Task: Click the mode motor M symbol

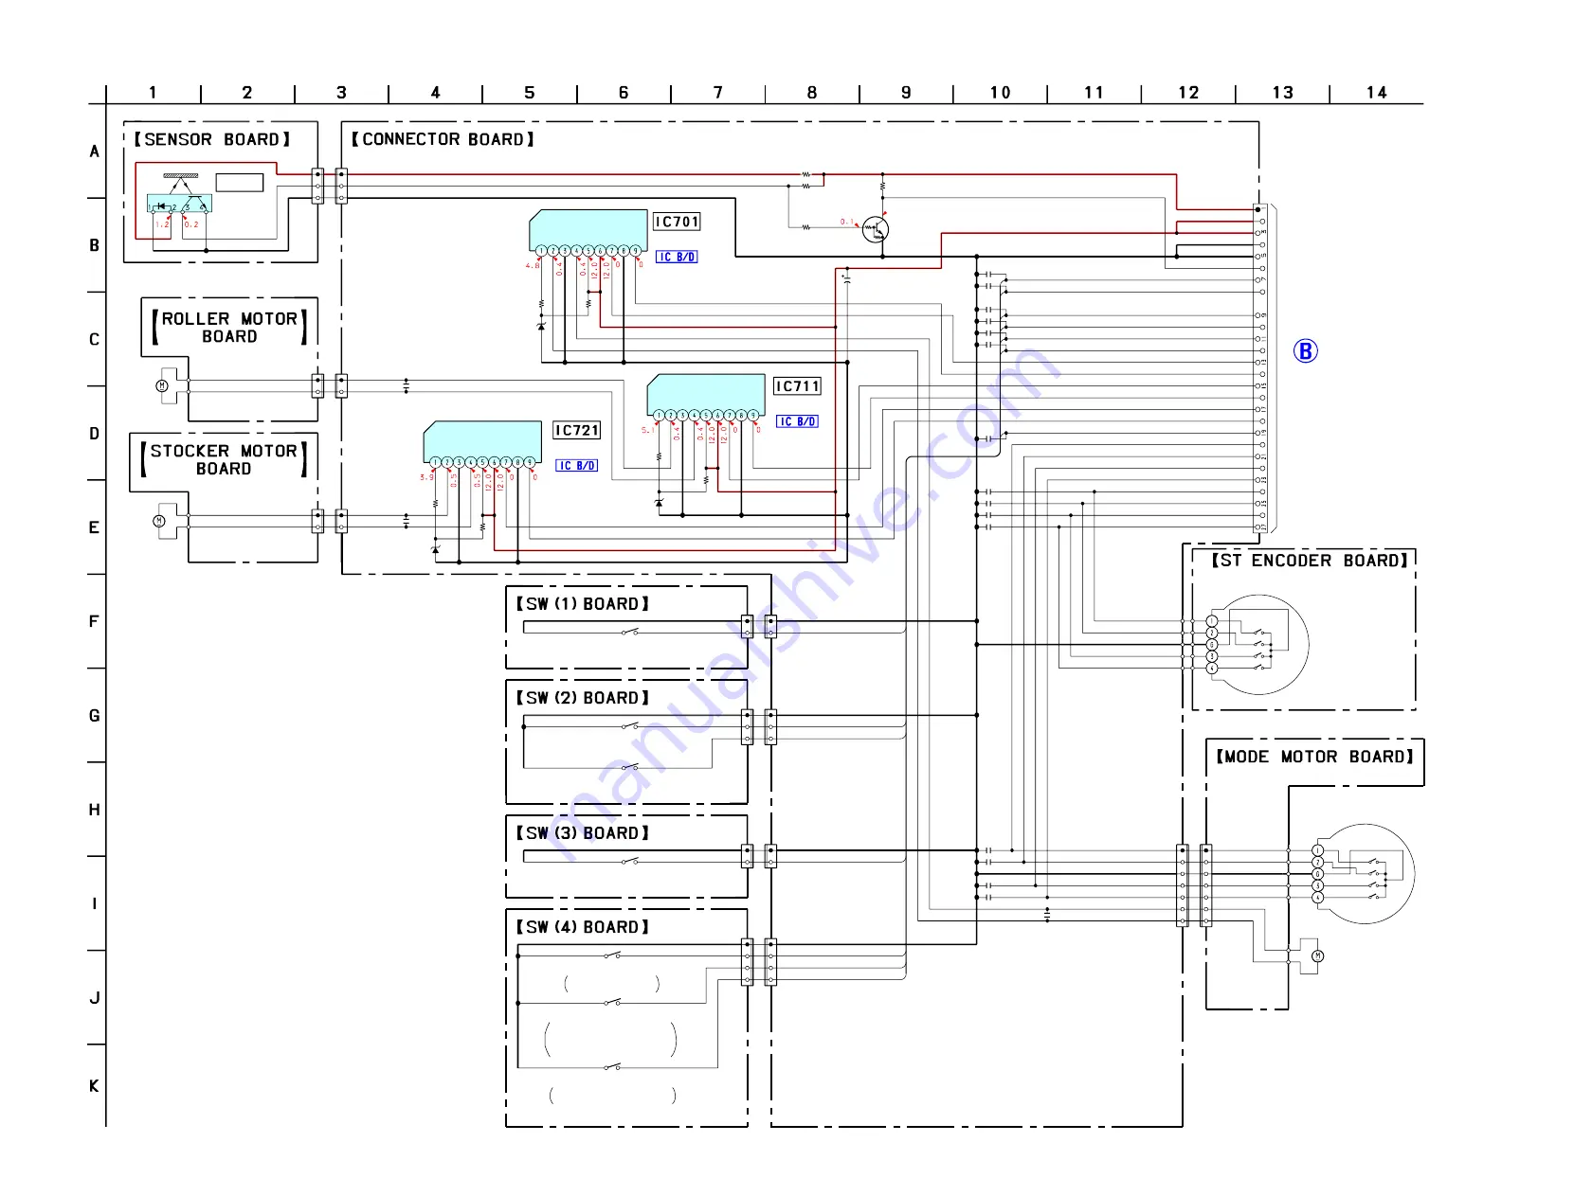Action: click(1317, 956)
